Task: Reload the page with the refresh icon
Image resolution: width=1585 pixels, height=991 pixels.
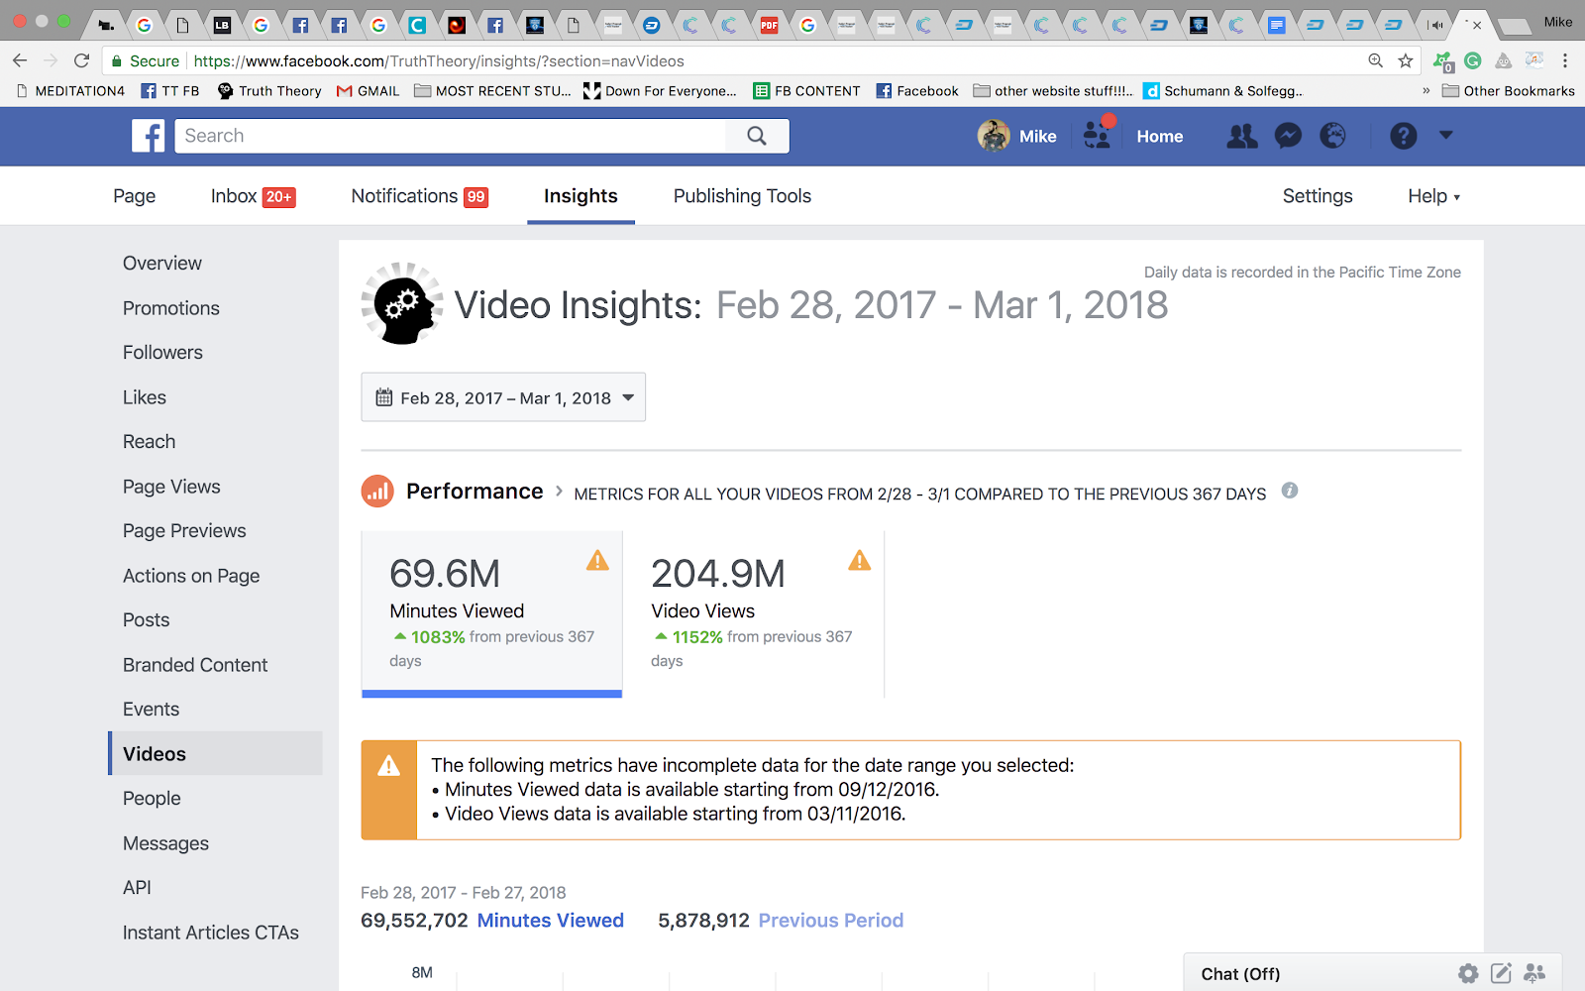Action: 82,60
